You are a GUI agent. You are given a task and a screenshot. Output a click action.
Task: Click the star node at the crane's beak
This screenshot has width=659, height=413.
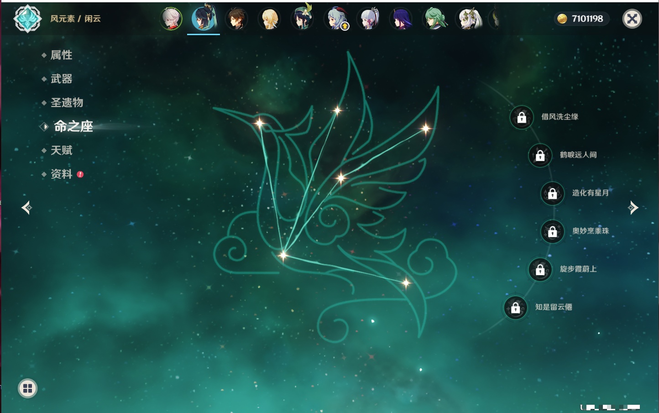point(259,123)
